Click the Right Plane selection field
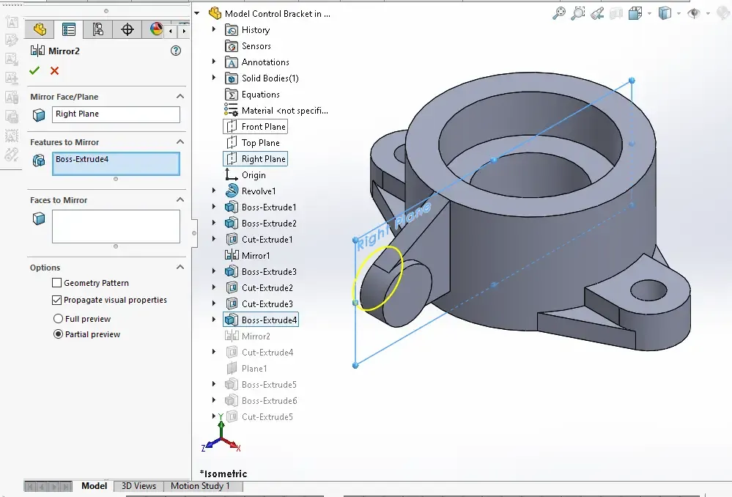Screen dimensions: 732x497 click(116, 114)
